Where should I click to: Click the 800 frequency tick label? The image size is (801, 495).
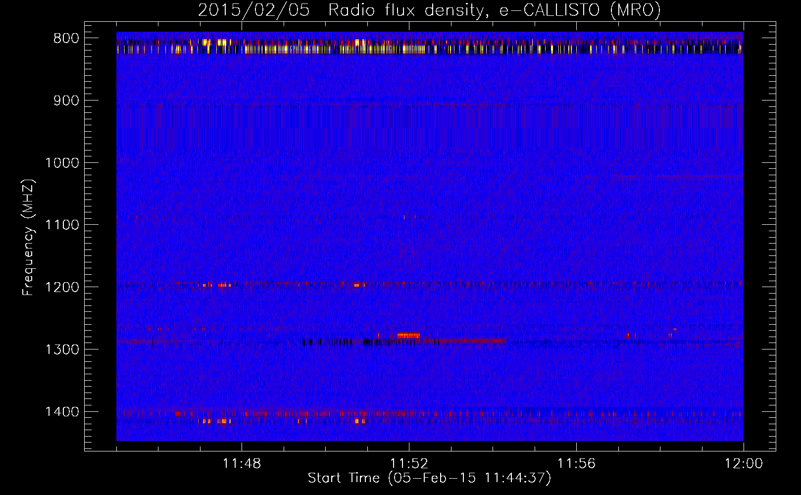(x=66, y=39)
